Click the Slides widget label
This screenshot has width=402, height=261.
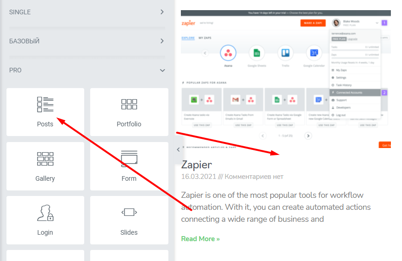[129, 232]
